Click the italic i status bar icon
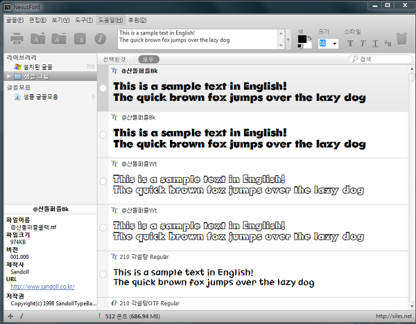 (21, 316)
